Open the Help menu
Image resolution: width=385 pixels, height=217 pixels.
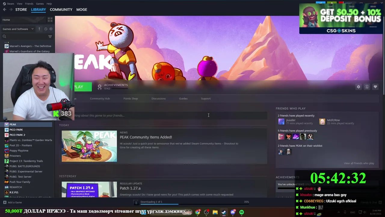49,4
